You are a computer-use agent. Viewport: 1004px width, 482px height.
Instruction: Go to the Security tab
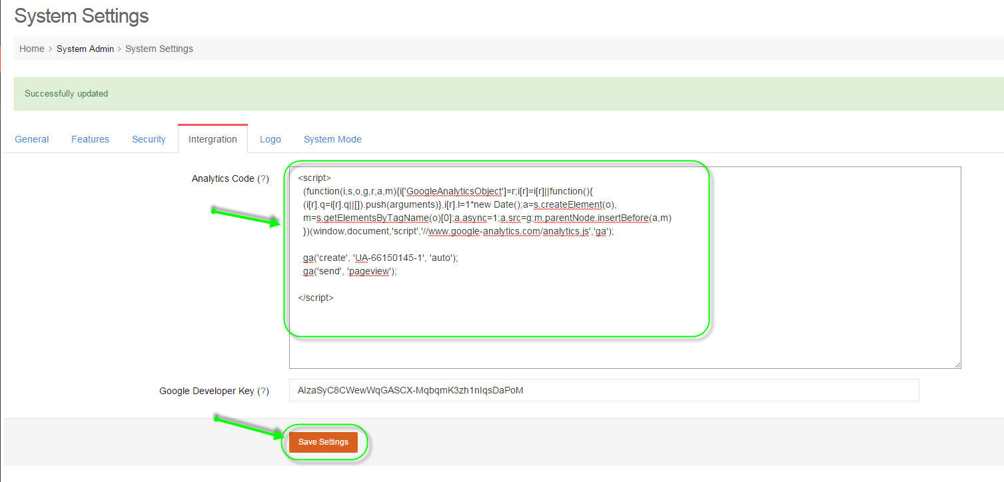tap(149, 139)
